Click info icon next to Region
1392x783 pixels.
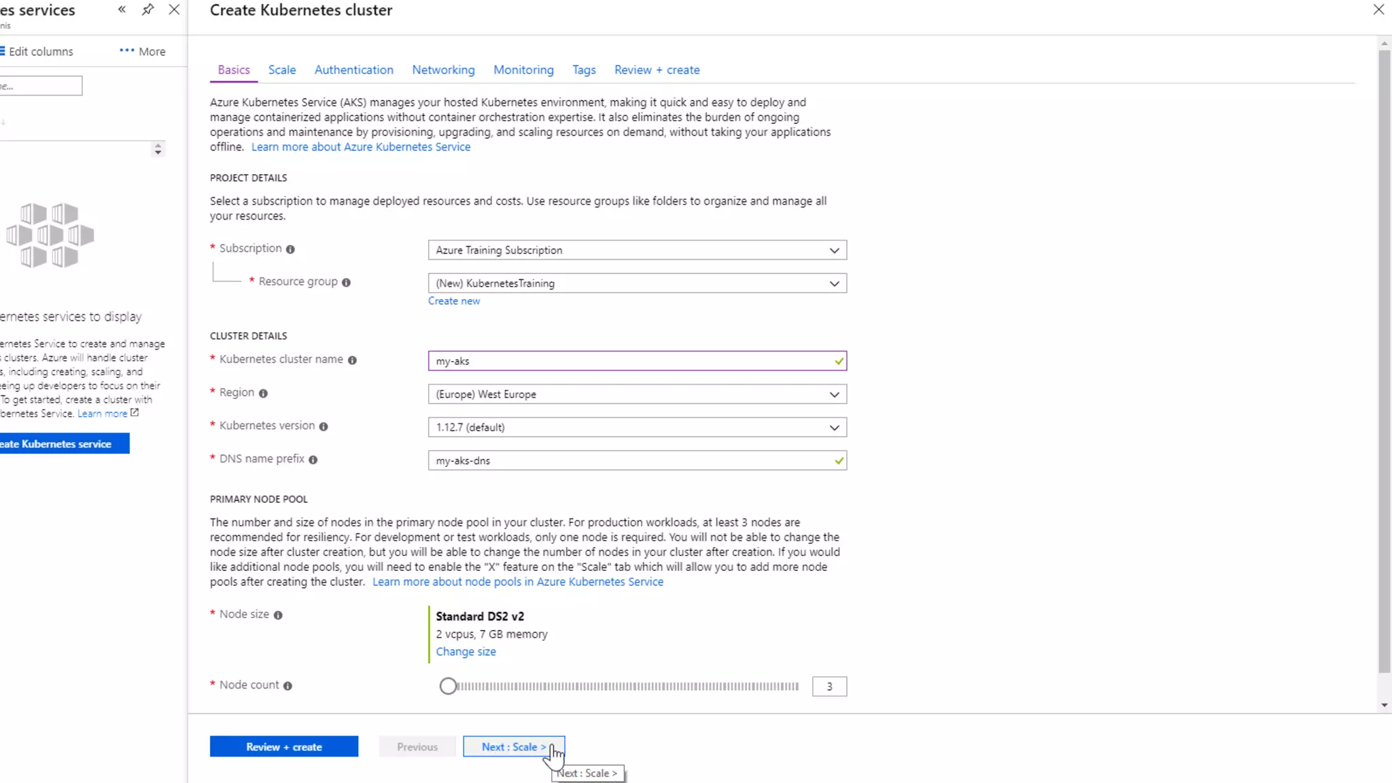(x=263, y=394)
